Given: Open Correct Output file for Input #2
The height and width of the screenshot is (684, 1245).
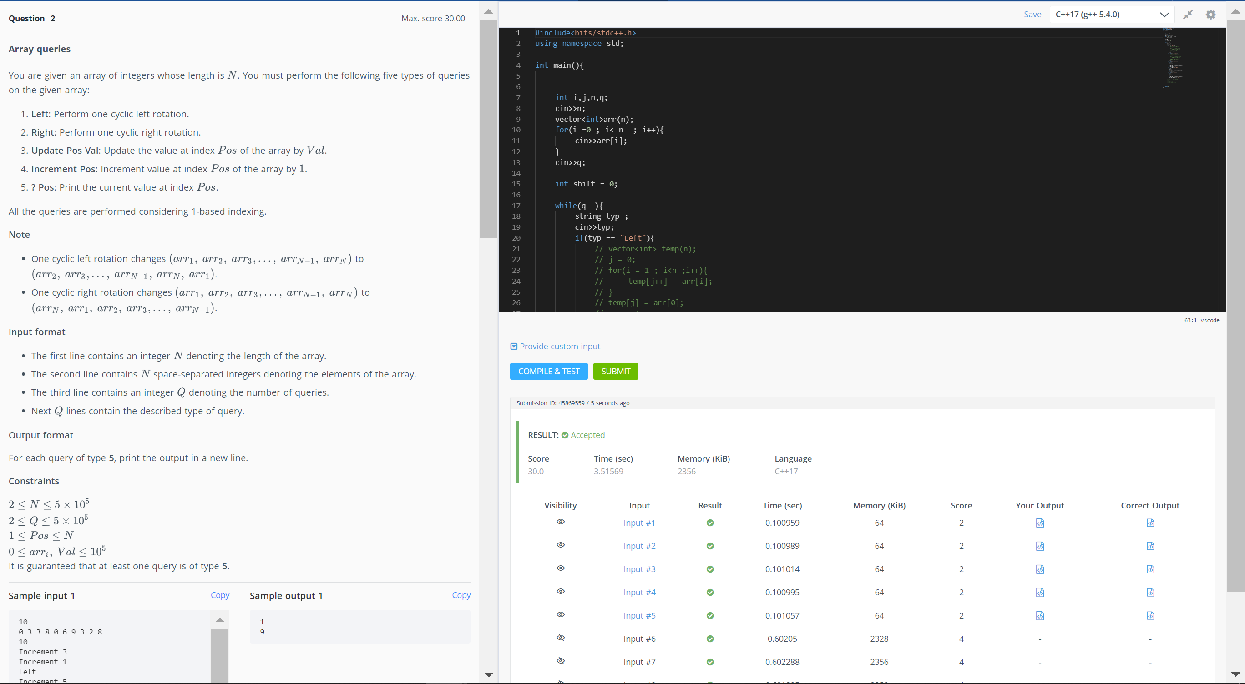Looking at the screenshot, I should pyautogui.click(x=1150, y=546).
